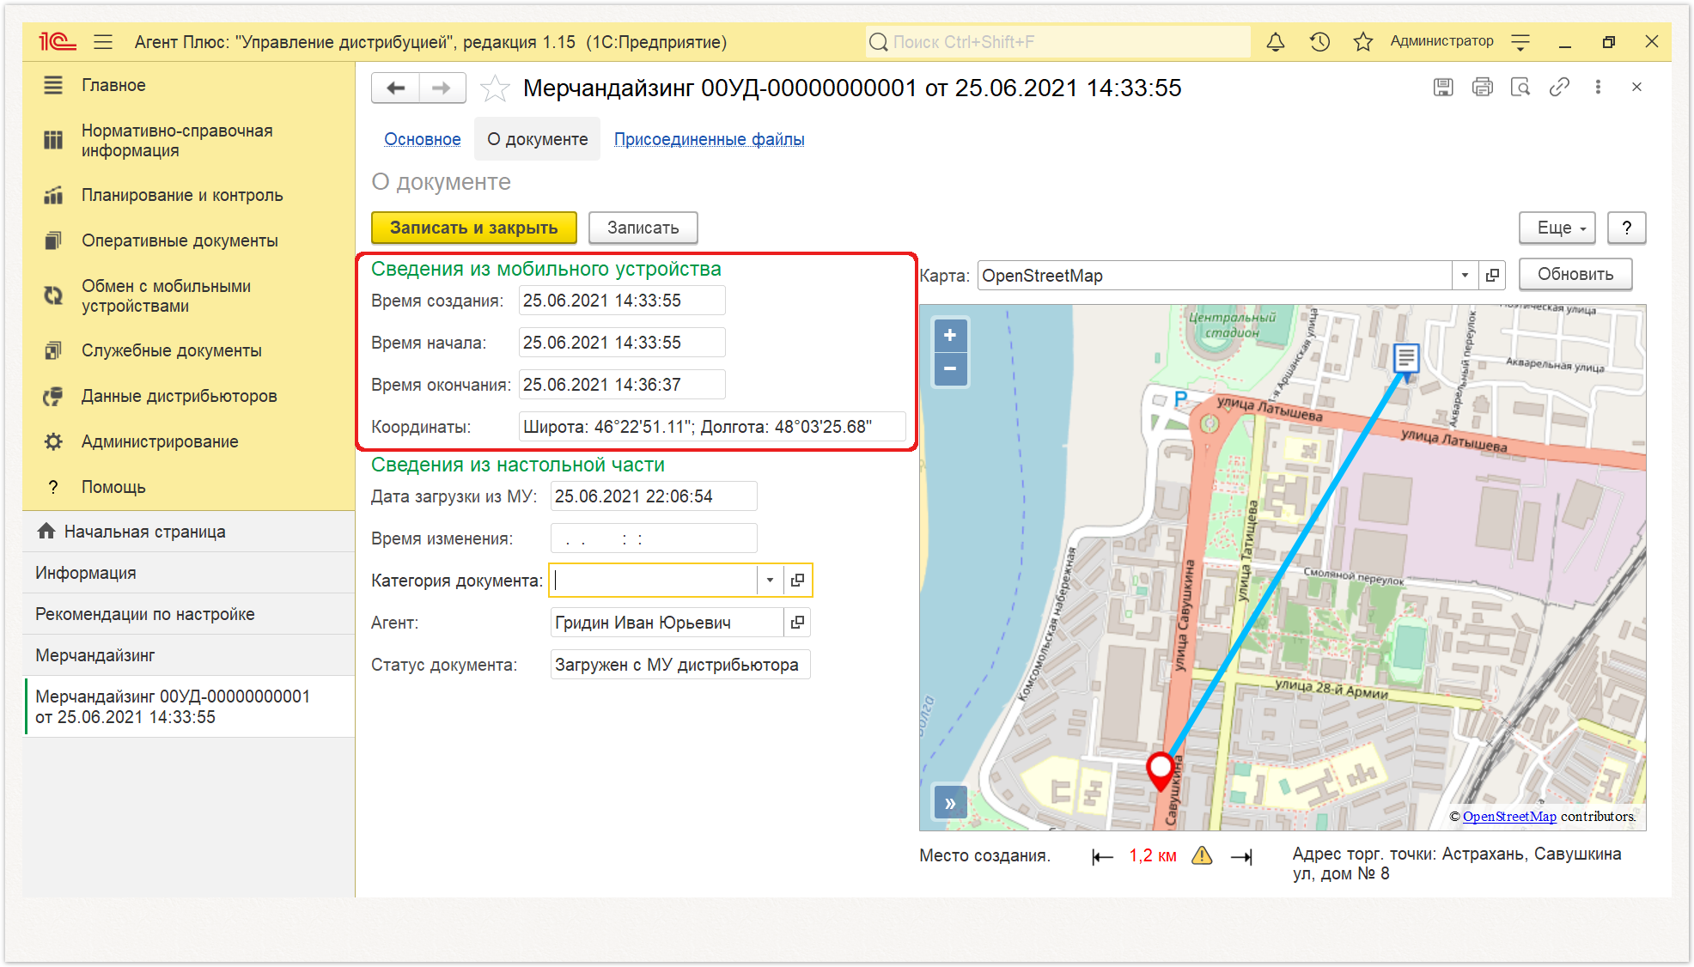
Task: Click the question mark help button
Action: click(x=1626, y=228)
